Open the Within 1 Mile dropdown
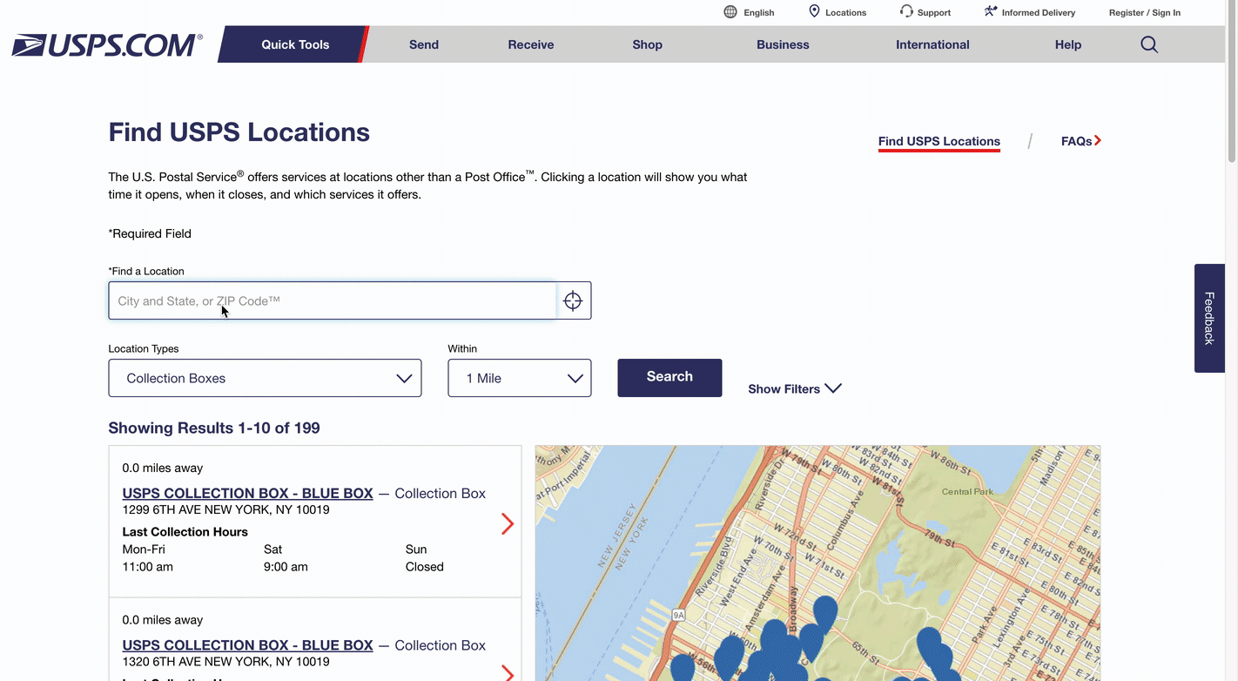1238x681 pixels. point(519,378)
